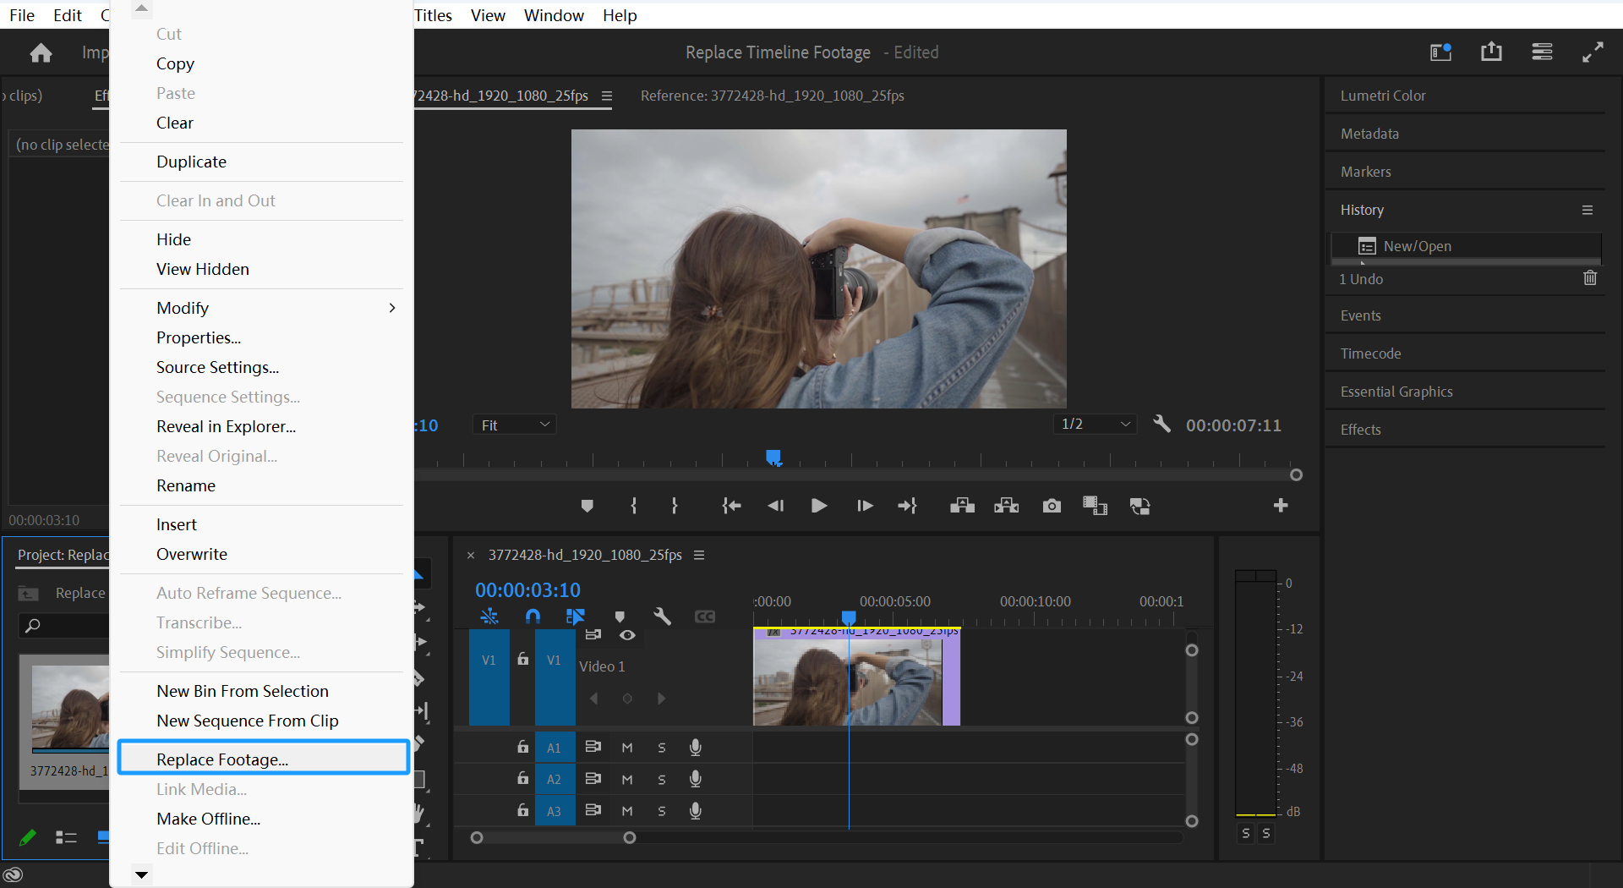
Task: Open the Workspaces icon in header
Action: (1440, 52)
